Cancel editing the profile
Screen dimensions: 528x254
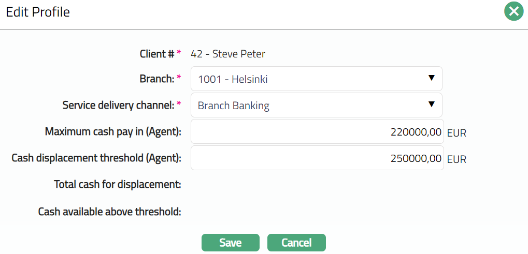click(296, 243)
